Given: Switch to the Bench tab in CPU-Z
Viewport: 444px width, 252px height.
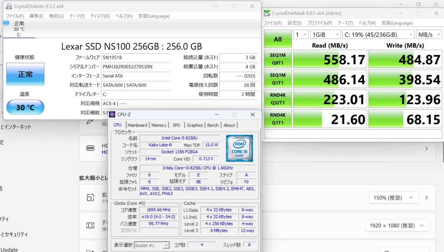Looking at the screenshot, I should click(x=213, y=125).
